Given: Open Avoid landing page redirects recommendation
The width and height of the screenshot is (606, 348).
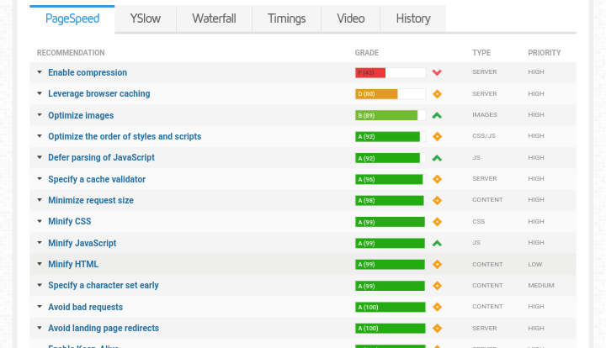Looking at the screenshot, I should (x=104, y=329).
